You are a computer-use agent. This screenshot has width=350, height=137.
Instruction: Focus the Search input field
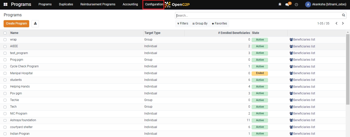click(258, 16)
